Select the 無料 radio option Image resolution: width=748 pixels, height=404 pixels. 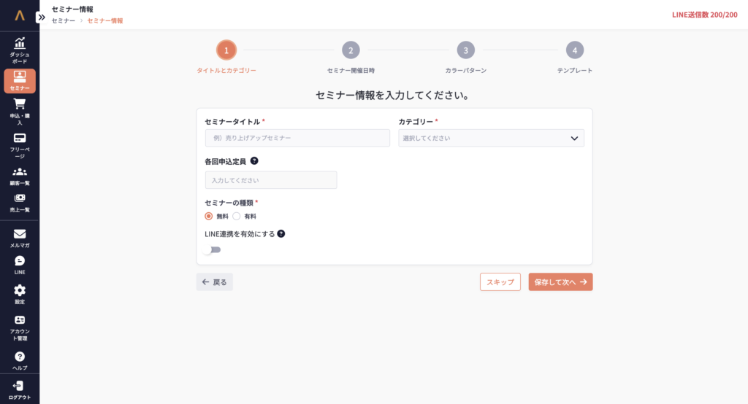point(209,217)
